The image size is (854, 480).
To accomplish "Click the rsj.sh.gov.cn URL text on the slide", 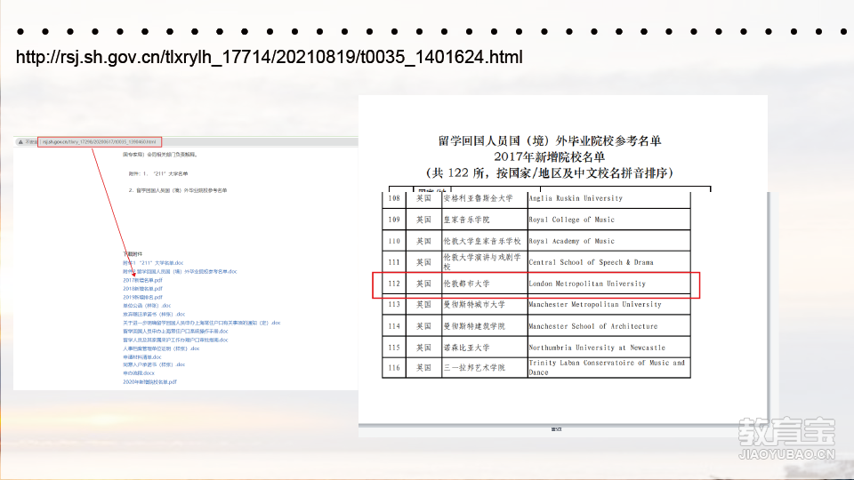I will tap(269, 57).
